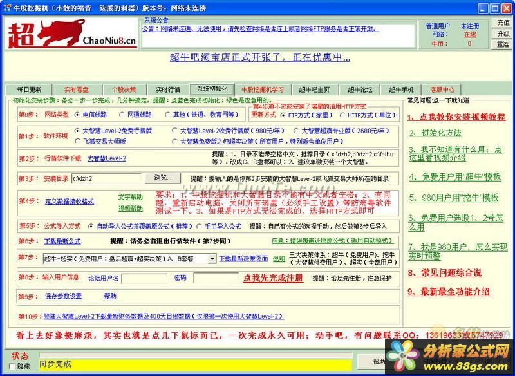Open 文字帮助 link in step 4
Screen dimensions: 515x376
click(131, 197)
